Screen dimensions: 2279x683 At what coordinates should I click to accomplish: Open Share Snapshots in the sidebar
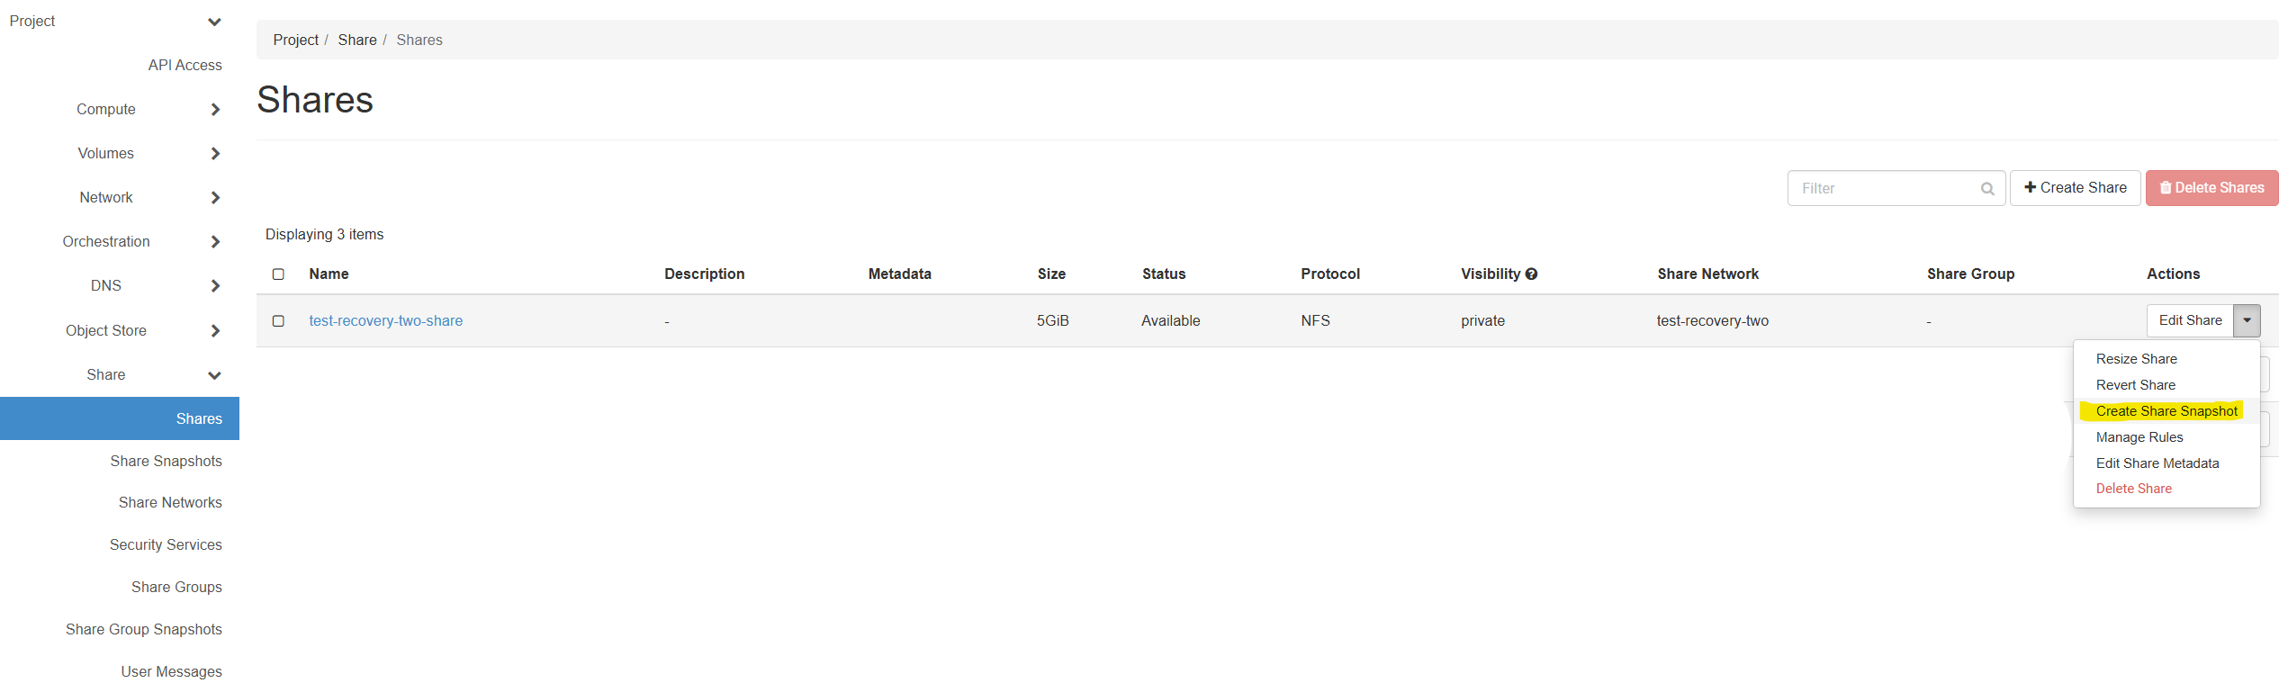(x=166, y=462)
